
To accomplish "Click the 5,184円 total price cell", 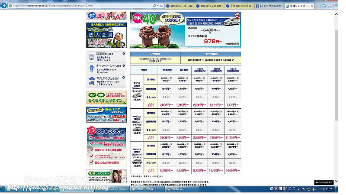I will click(216, 105).
